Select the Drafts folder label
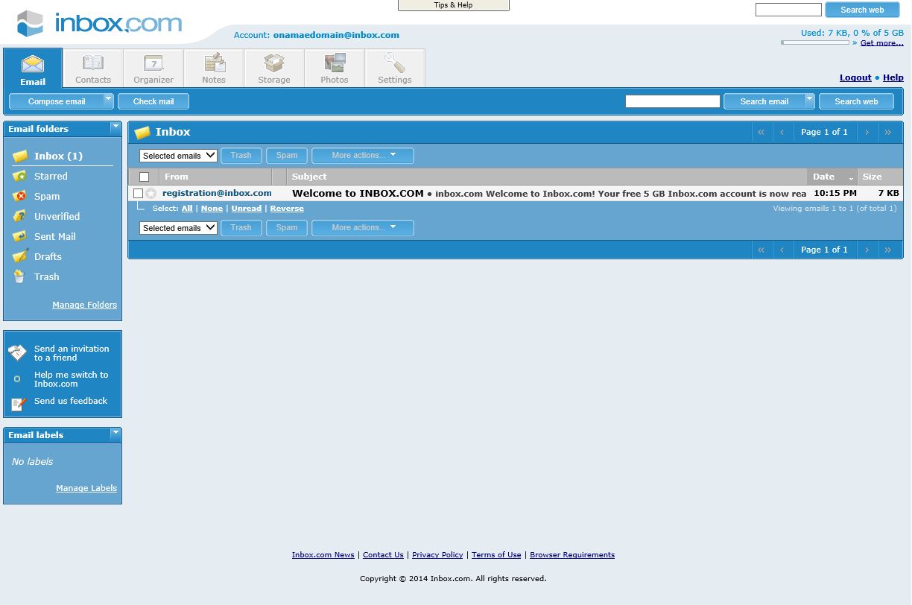 (x=48, y=256)
